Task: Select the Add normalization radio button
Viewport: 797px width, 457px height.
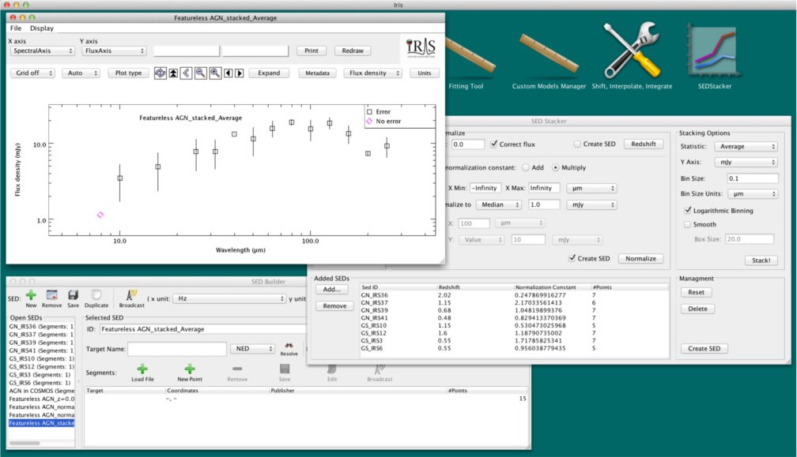Action: pos(526,167)
